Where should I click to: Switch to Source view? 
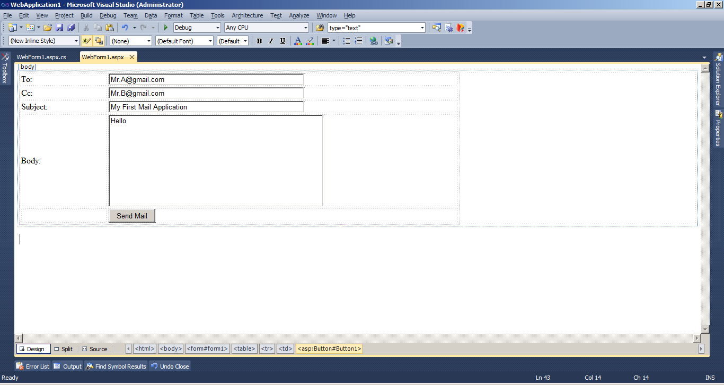coord(94,349)
